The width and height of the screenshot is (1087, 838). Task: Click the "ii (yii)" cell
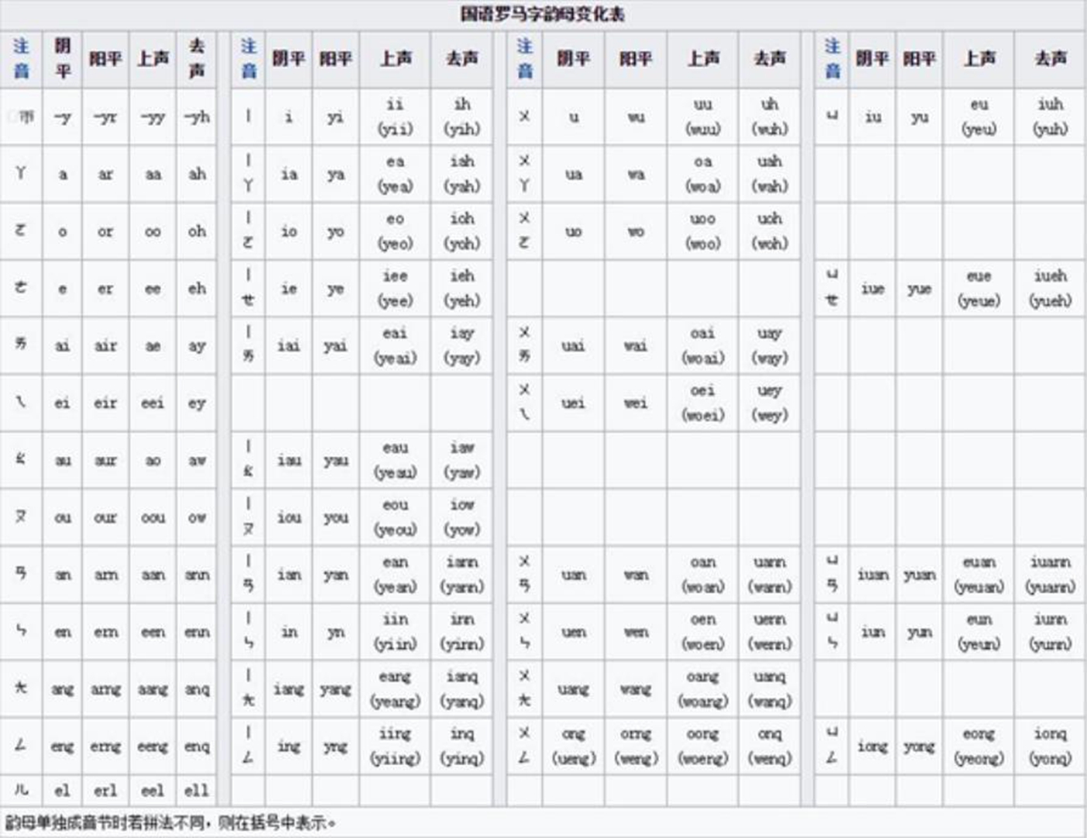point(395,117)
